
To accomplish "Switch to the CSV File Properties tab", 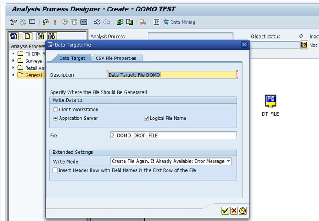I will tap(116, 58).
